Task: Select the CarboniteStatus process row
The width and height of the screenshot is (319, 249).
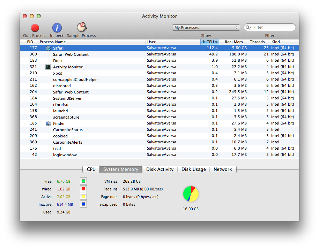Action: (159, 130)
